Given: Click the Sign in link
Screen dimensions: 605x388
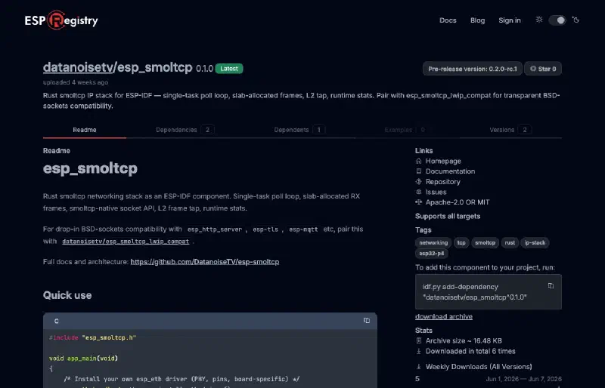Looking at the screenshot, I should 509,20.
